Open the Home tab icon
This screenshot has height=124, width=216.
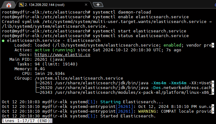tap(9, 5)
